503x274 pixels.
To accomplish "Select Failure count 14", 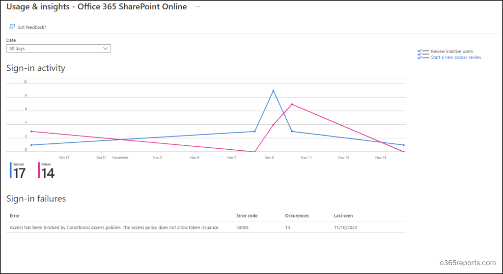I will tap(48, 173).
